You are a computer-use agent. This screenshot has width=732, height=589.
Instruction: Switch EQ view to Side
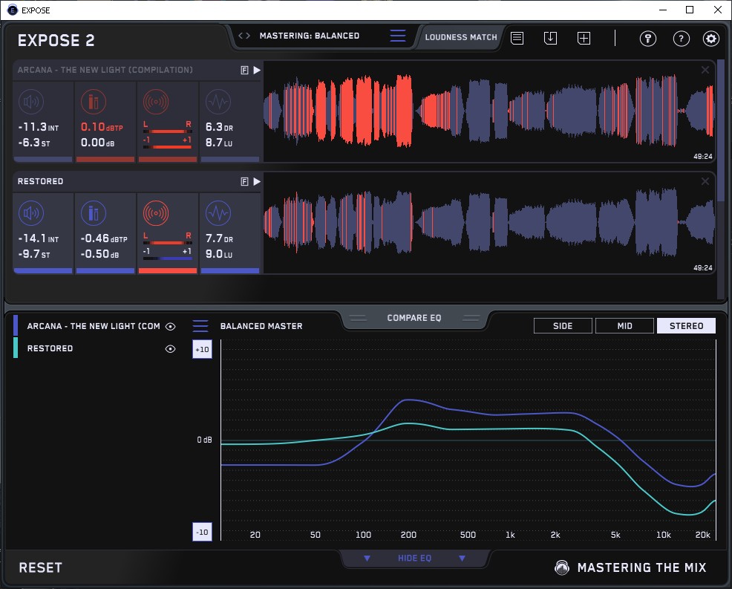click(563, 326)
